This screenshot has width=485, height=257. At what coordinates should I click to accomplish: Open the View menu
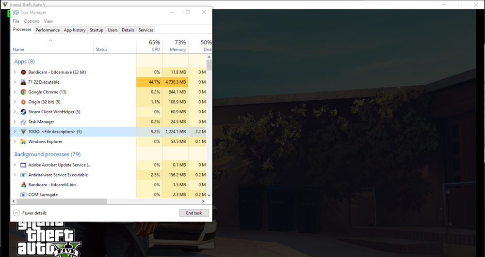coord(48,21)
